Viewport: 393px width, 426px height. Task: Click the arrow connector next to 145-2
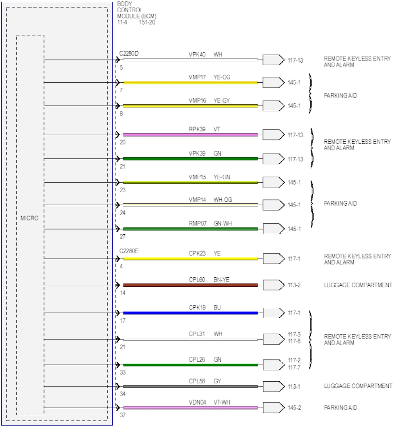tap(273, 407)
